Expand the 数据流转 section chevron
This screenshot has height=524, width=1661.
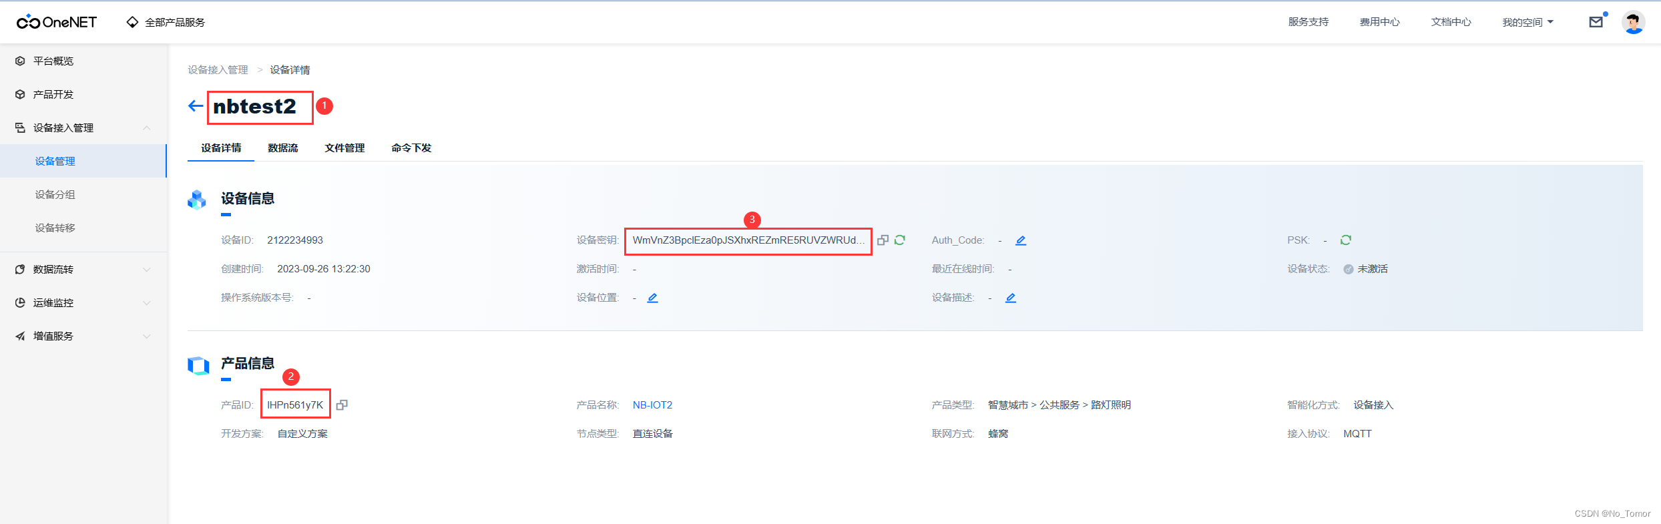(x=147, y=269)
